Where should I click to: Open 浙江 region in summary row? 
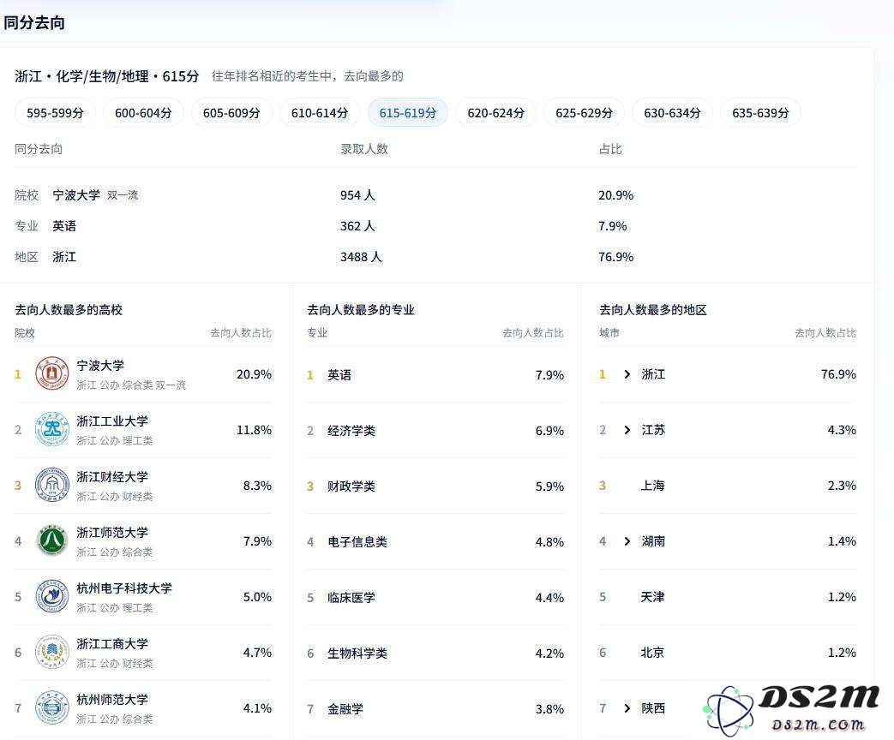[64, 257]
